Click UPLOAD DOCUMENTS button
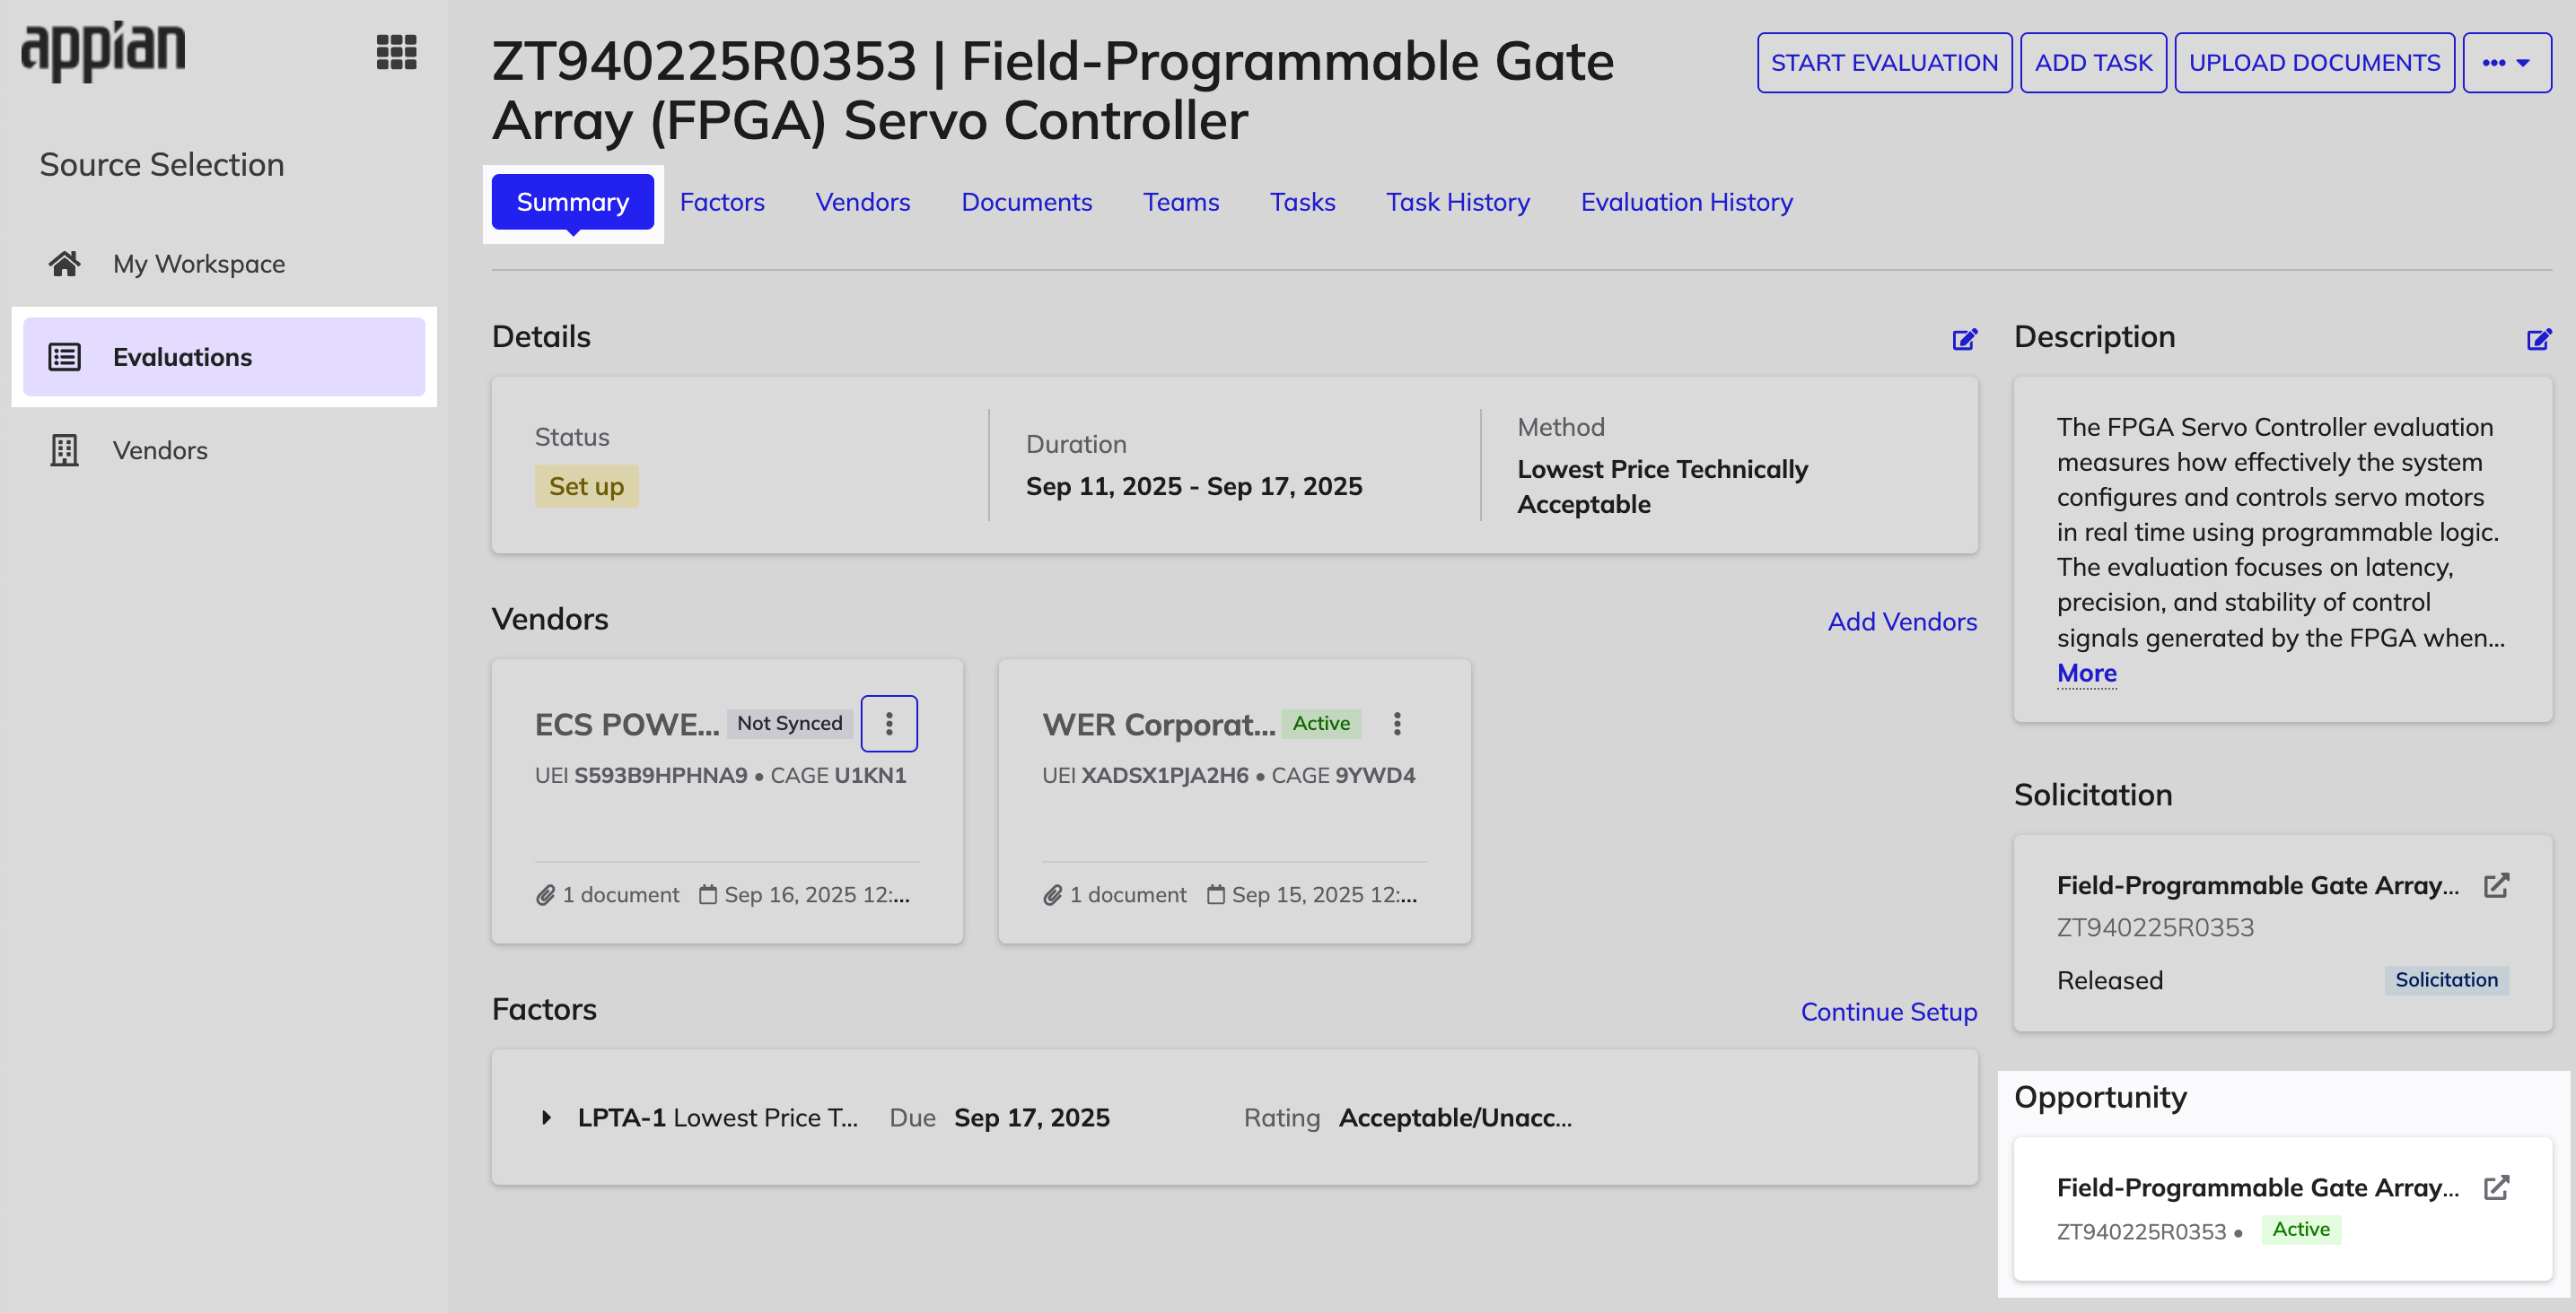 coord(2314,63)
